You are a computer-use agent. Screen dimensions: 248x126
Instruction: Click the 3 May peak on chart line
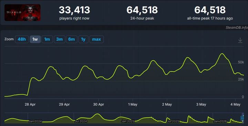pyautogui.click(x=222, y=54)
